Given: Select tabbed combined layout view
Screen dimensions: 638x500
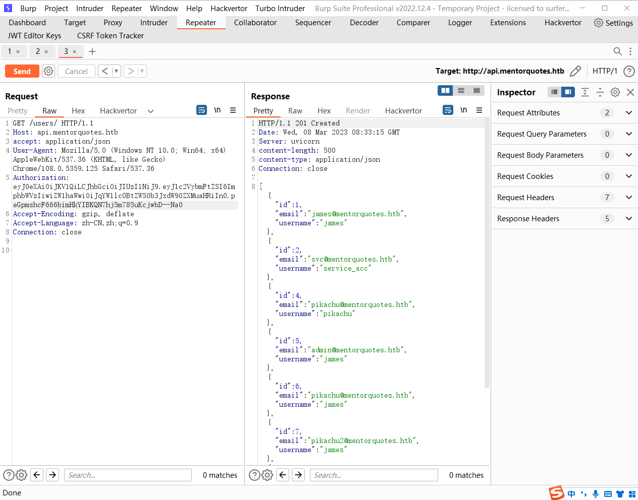Looking at the screenshot, I should coord(476,91).
